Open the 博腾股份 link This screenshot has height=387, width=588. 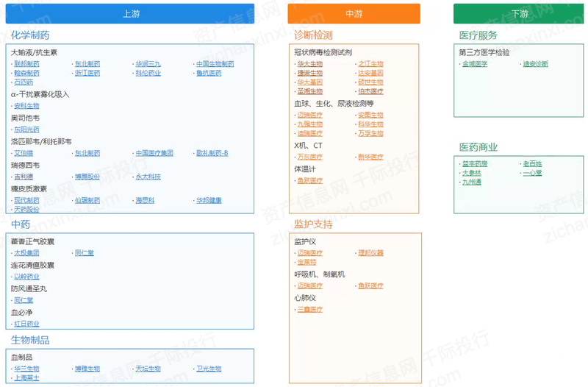[87, 177]
